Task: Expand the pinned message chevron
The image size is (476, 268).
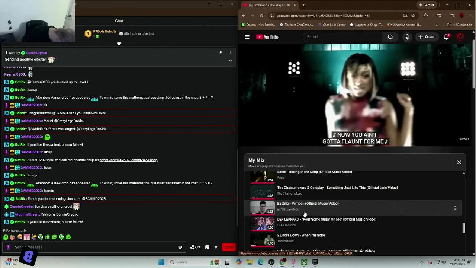Action: point(230,61)
